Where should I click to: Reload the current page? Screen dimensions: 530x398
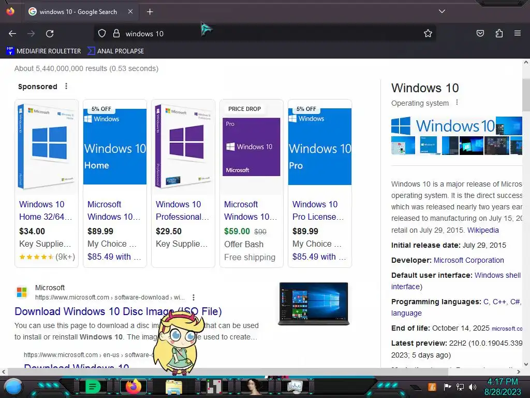pos(50,34)
